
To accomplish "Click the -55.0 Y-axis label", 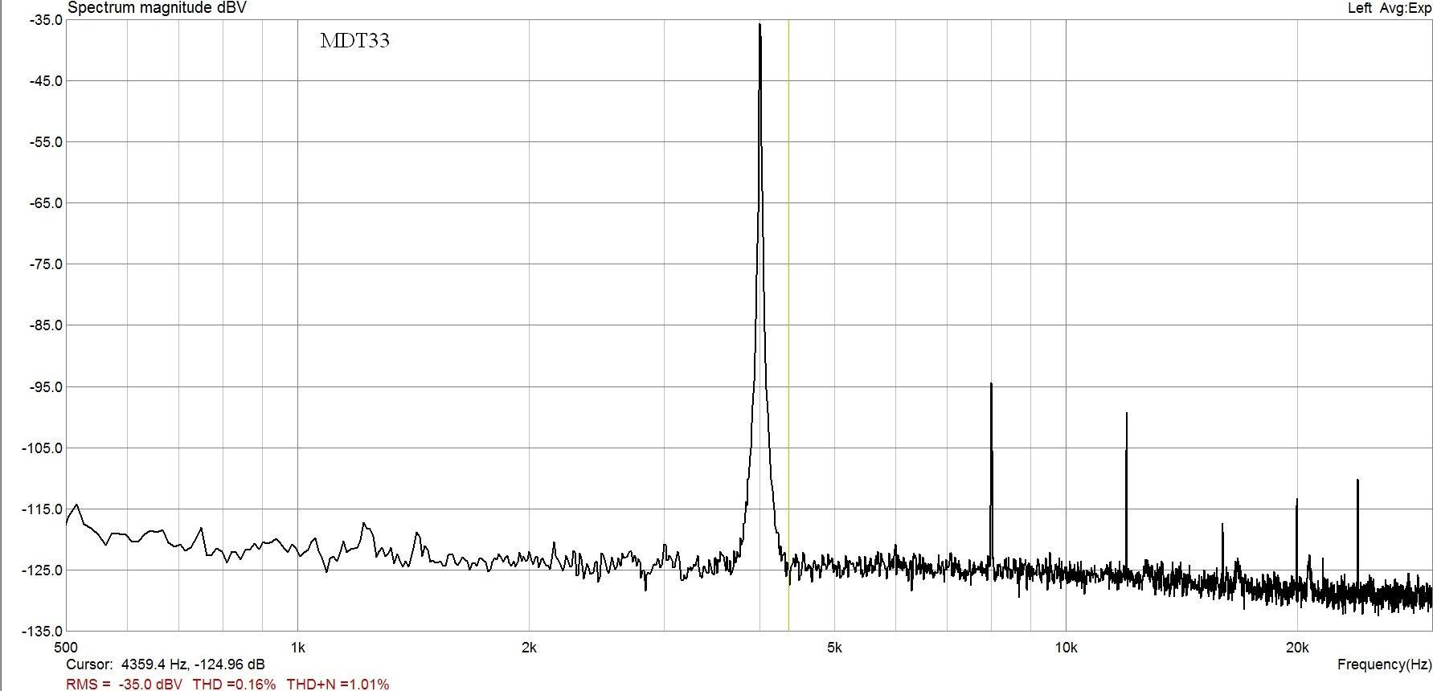I will pyautogui.click(x=45, y=141).
